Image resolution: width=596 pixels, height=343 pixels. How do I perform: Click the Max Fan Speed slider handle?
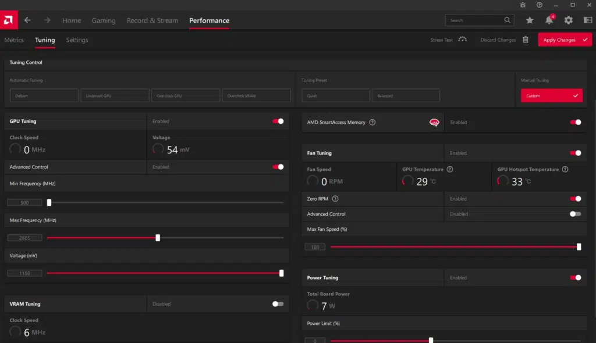click(x=579, y=247)
